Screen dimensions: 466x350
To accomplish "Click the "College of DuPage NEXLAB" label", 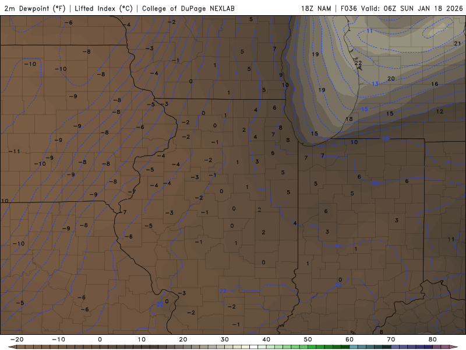I will tap(188, 8).
